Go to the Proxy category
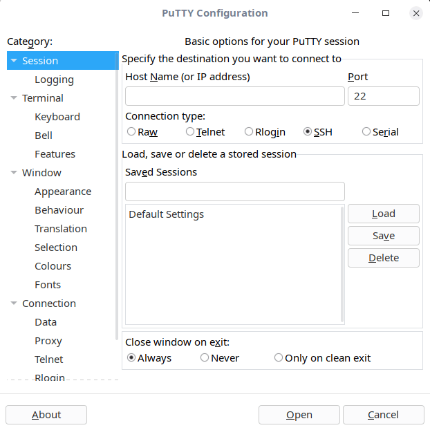 point(48,341)
